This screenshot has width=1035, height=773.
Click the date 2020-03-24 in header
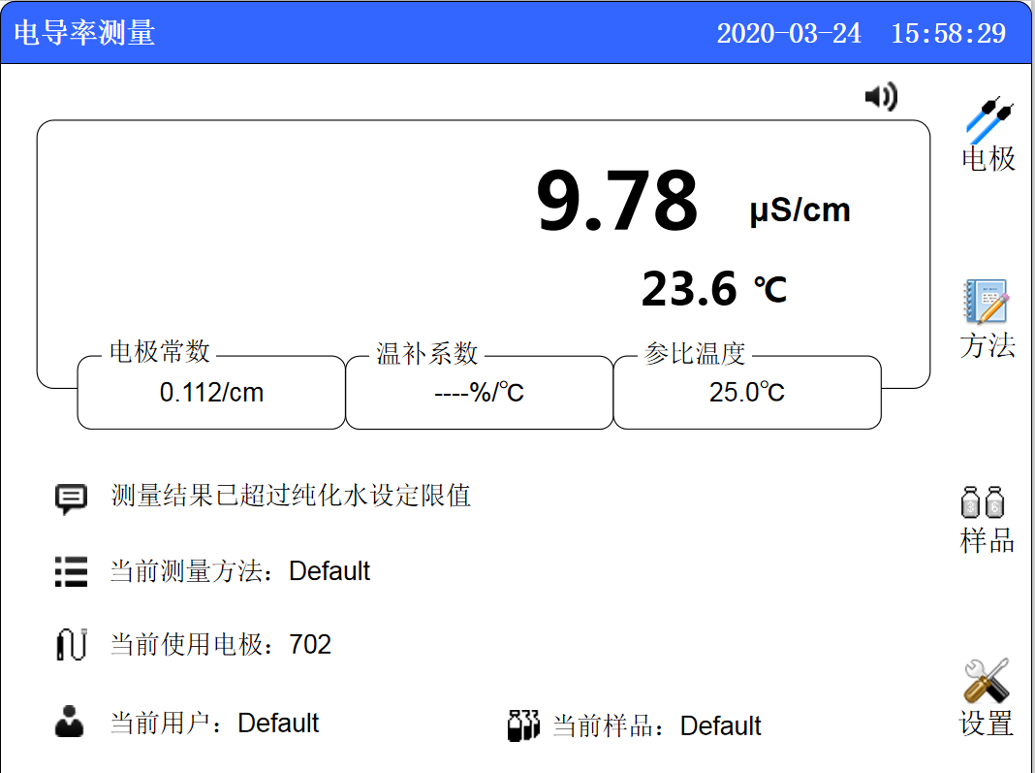789,33
